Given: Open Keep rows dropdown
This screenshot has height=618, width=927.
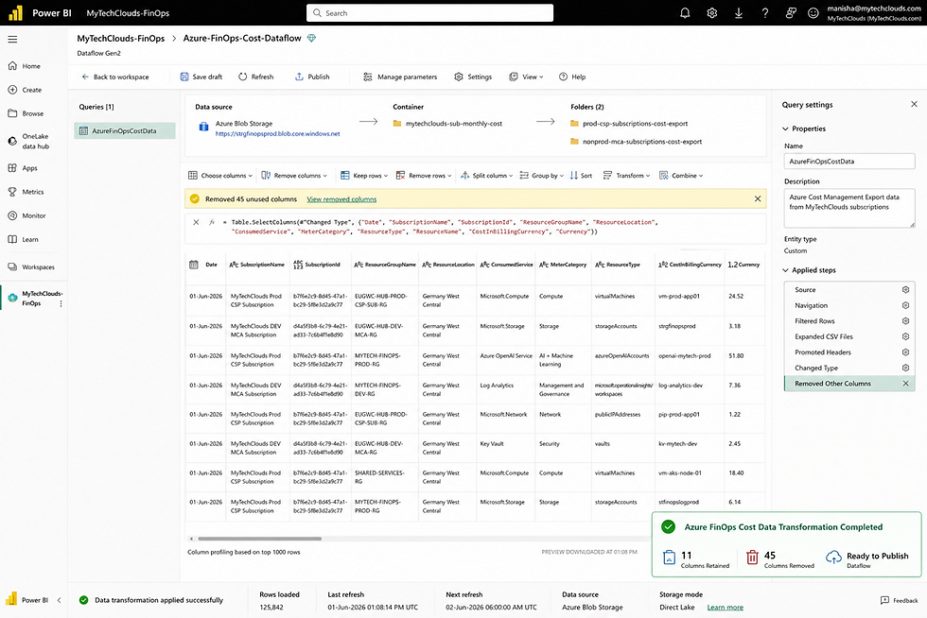Looking at the screenshot, I should click(x=364, y=176).
